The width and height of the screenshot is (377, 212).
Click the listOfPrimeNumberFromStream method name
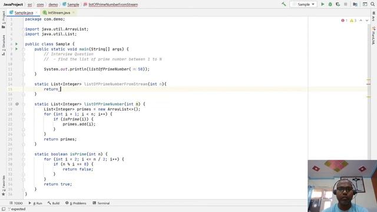[115, 84]
